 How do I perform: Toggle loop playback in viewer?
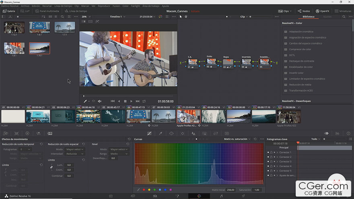click(144, 101)
